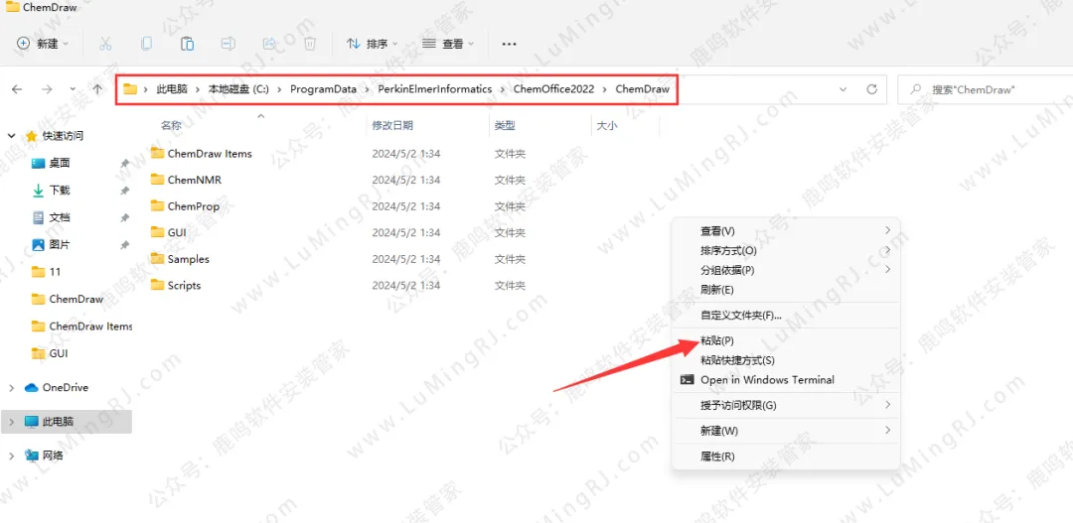Click the 修改日期 column header
Image resolution: width=1073 pixels, height=523 pixels.
tap(391, 126)
